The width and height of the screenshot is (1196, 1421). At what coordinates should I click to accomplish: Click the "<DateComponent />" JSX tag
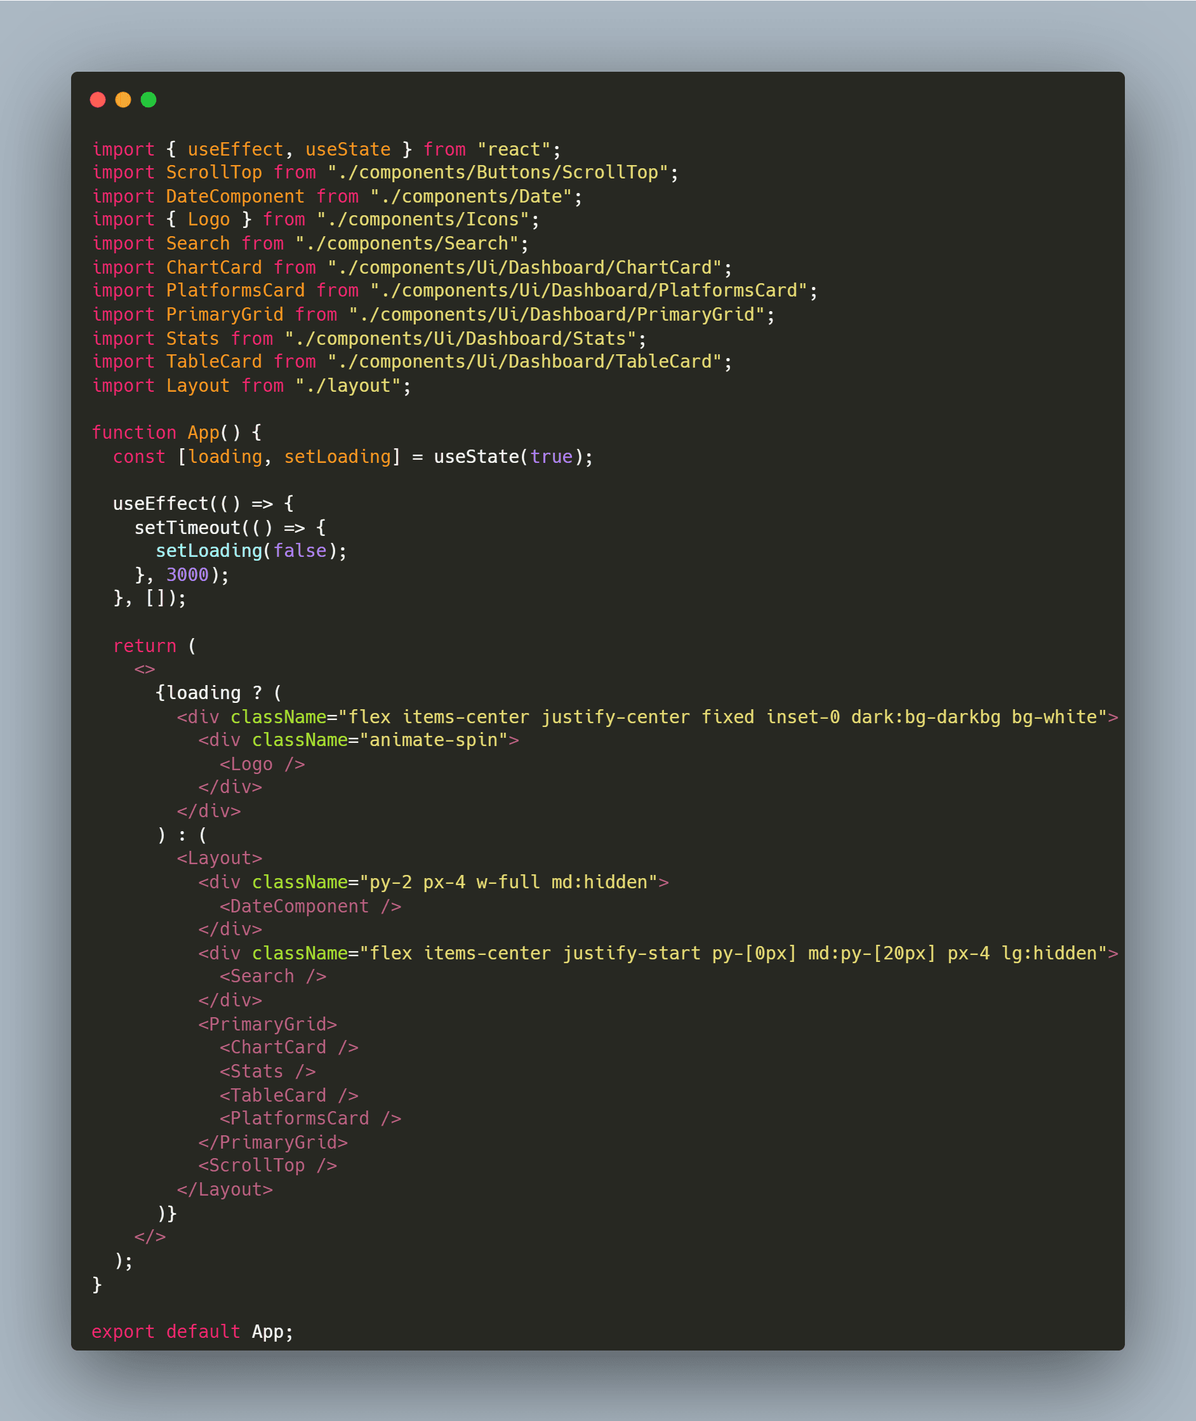(x=310, y=906)
